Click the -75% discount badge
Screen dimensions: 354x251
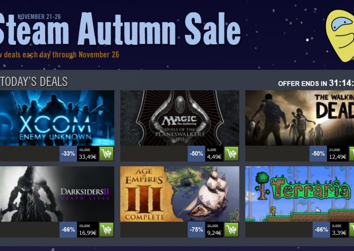[196, 230]
